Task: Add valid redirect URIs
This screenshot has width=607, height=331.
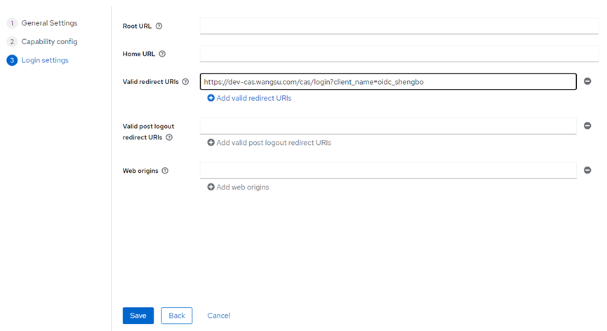Action: coord(249,99)
